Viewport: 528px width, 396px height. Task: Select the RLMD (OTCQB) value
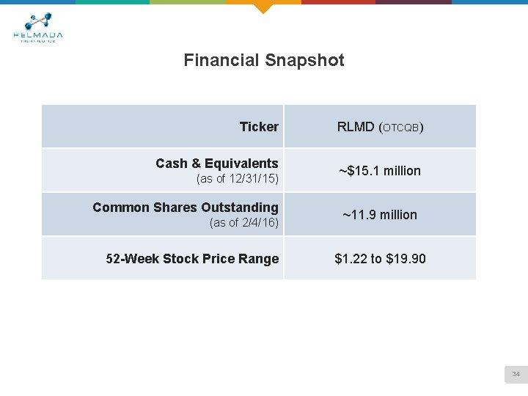pyautogui.click(x=380, y=127)
